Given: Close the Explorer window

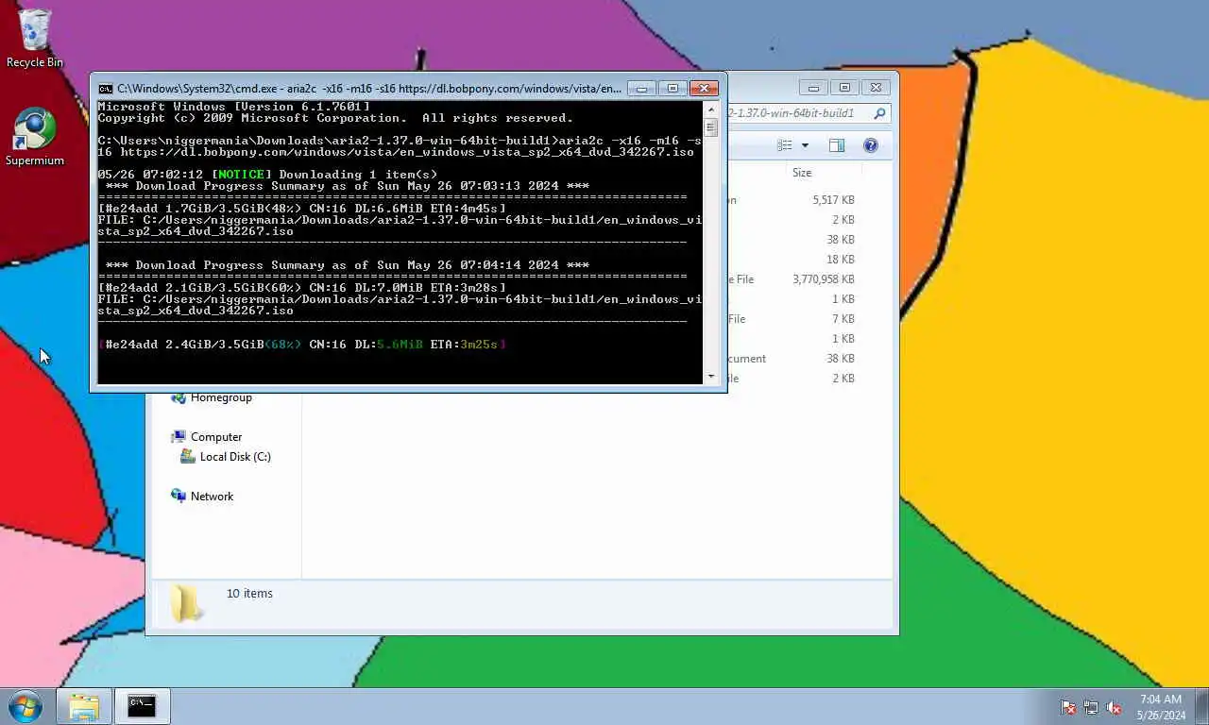Looking at the screenshot, I should tap(876, 88).
